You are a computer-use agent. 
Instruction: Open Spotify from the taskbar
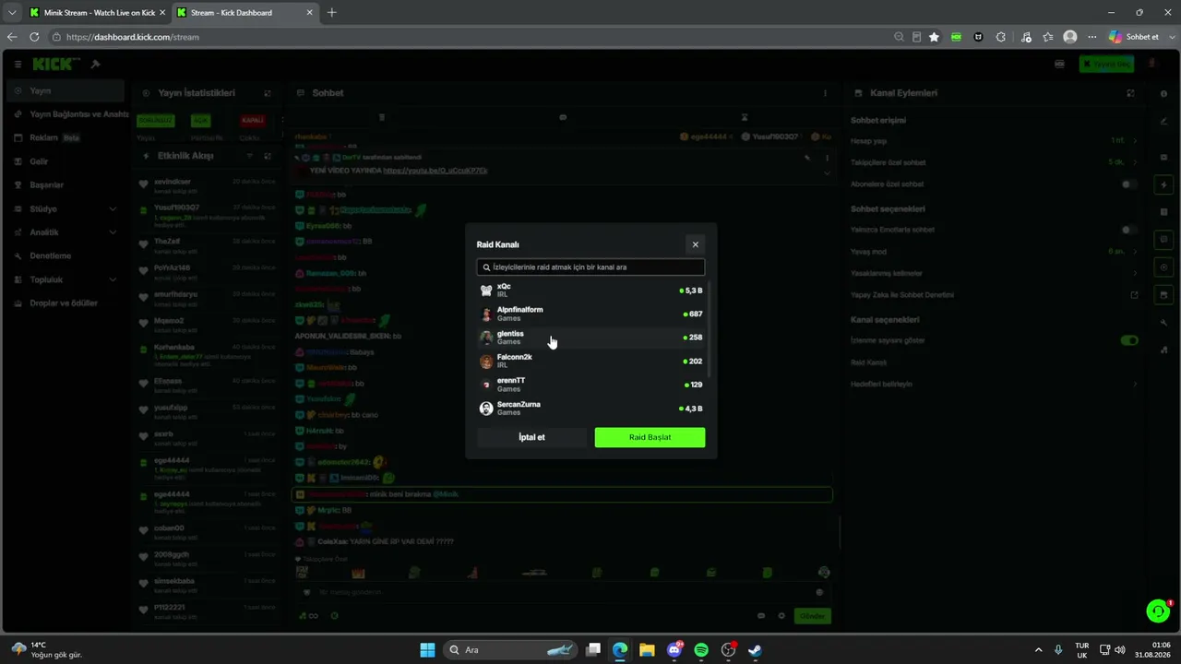701,650
